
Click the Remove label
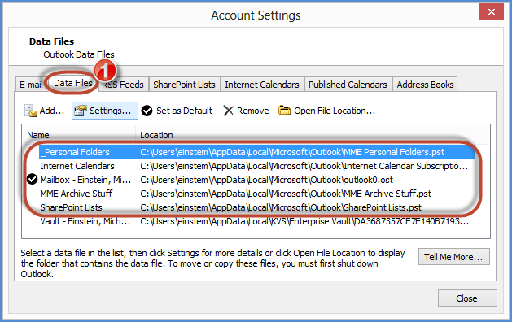pyautogui.click(x=252, y=111)
